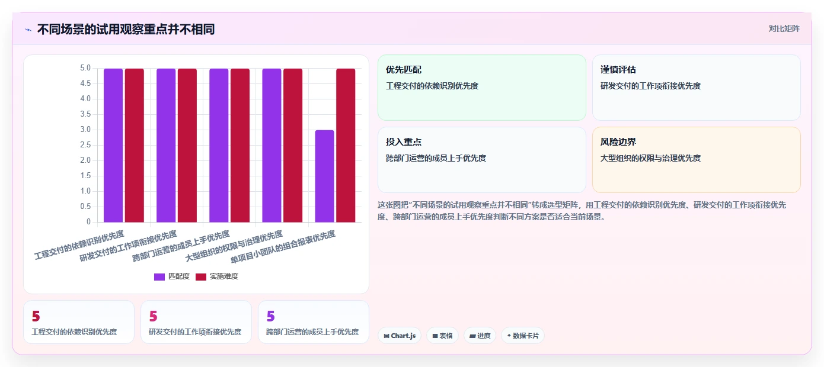Click the red 实施难度 legend swatch
Viewport: 824px width, 367px height.
(201, 276)
